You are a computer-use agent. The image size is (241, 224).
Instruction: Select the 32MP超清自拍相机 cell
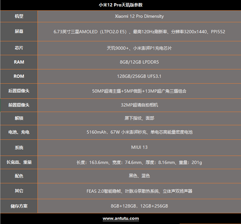139,105
